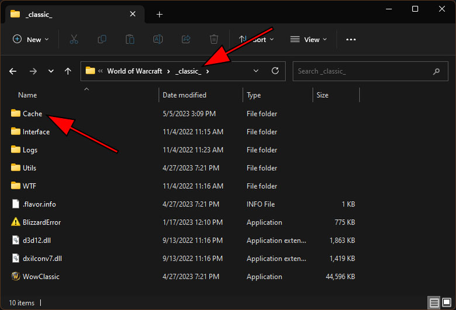Expand chevron after World of Warcraft
This screenshot has height=310, width=456.
[x=168, y=71]
